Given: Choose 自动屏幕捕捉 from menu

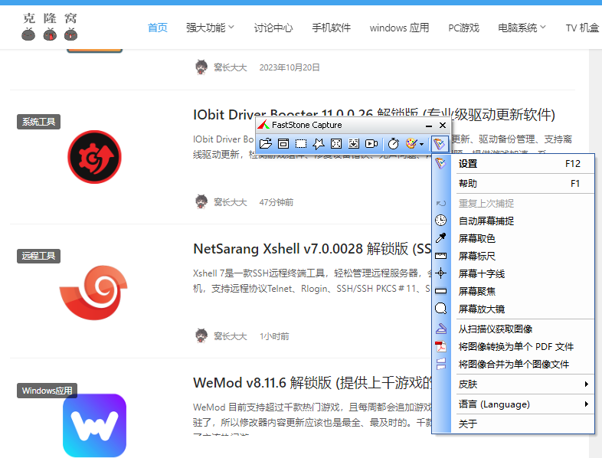Looking at the screenshot, I should [x=513, y=221].
